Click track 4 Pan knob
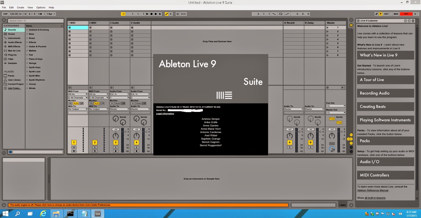The image size is (421, 218). [x=137, y=136]
